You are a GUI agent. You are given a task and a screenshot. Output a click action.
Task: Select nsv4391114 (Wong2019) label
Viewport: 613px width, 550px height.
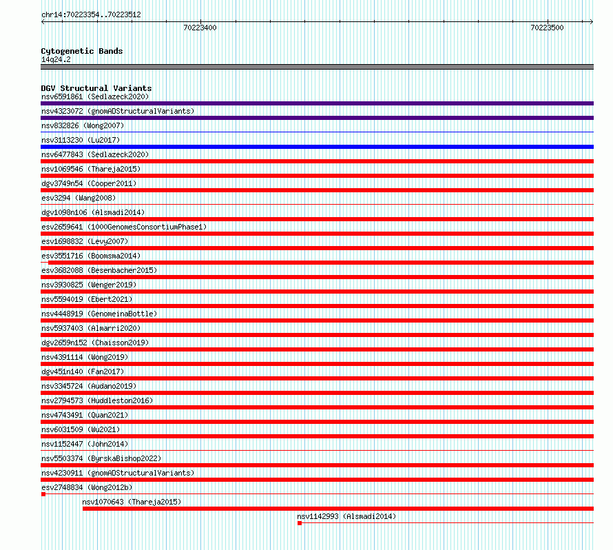coord(85,357)
